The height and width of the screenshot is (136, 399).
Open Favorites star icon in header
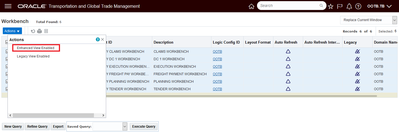[x=331, y=6]
